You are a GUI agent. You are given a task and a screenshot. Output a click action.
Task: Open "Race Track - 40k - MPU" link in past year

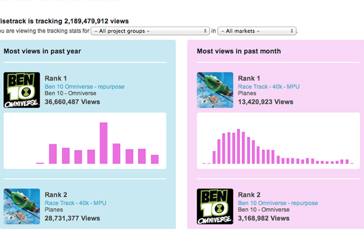pyautogui.click(x=76, y=203)
